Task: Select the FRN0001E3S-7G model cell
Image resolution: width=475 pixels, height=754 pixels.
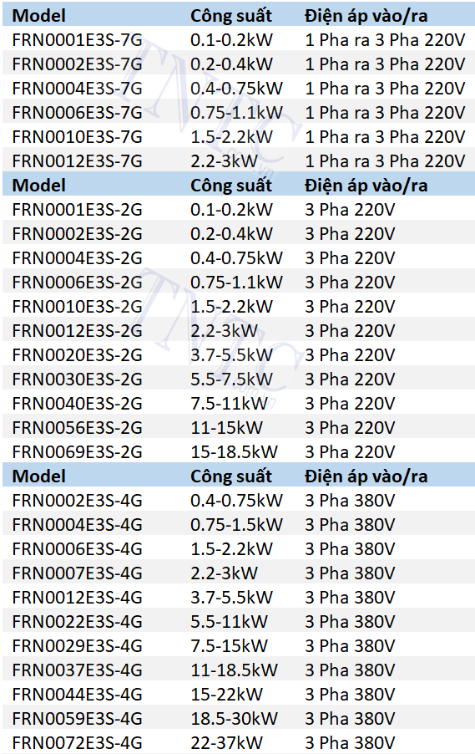Action: [78, 40]
